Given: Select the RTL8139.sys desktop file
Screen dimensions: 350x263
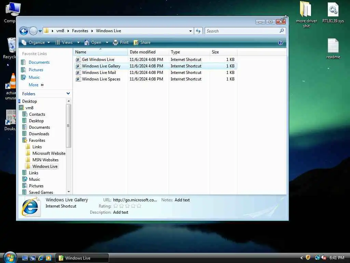Looking at the screenshot, I should coord(333,13).
